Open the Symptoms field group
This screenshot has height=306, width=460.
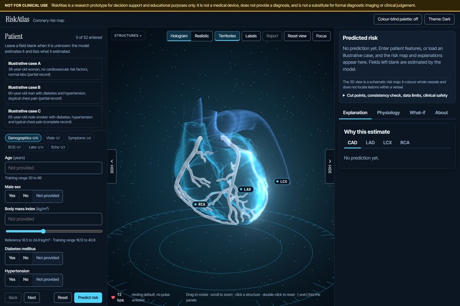pyautogui.click(x=79, y=138)
